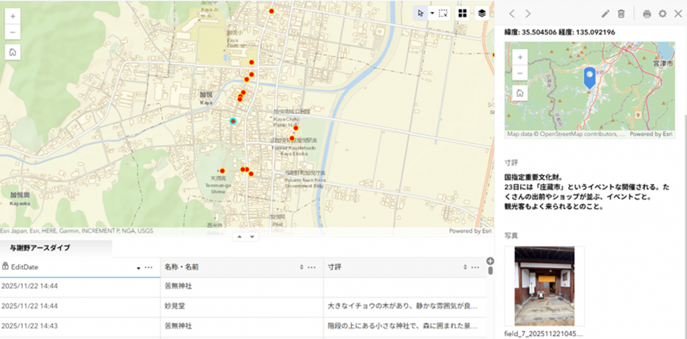Open the map layers list
The height and width of the screenshot is (339, 687).
[482, 13]
